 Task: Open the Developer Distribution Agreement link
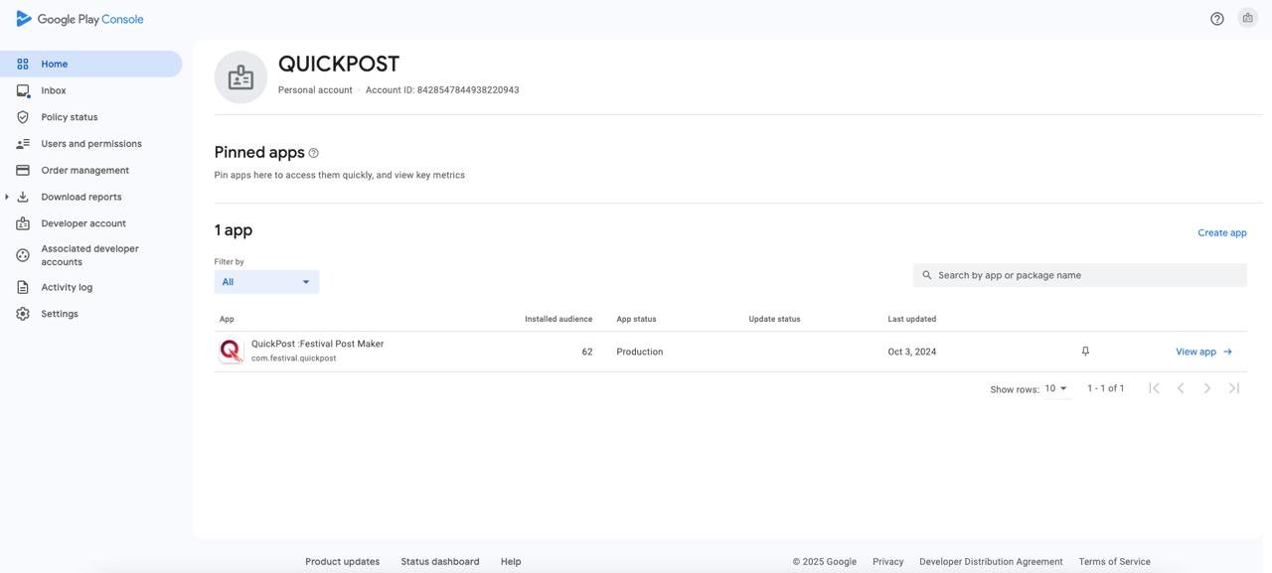pyautogui.click(x=991, y=561)
